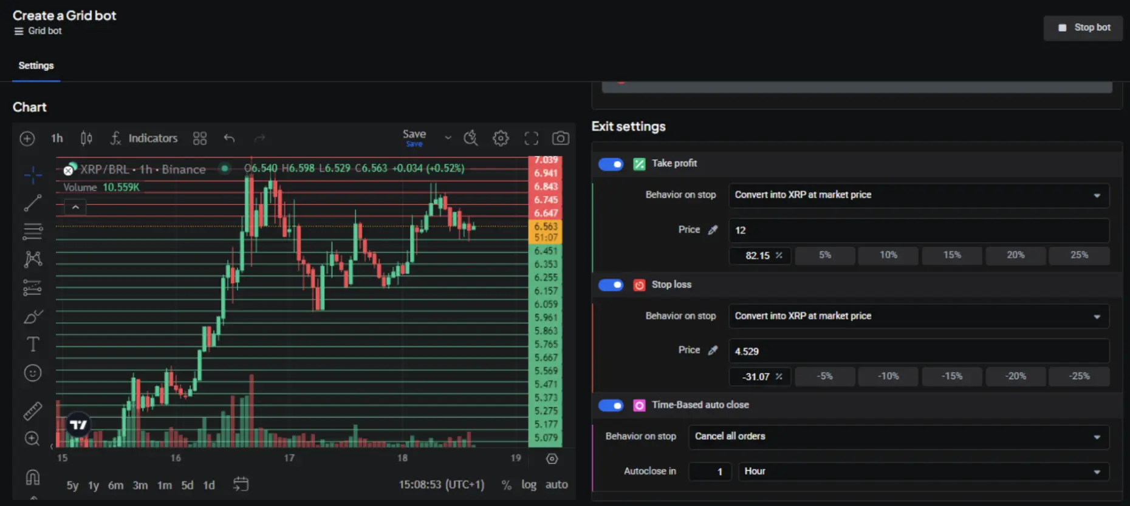Click the TradingView logo

[x=78, y=424]
